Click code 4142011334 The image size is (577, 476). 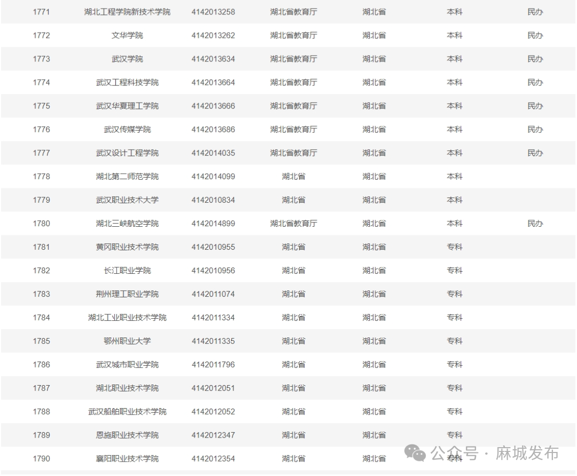[213, 318]
